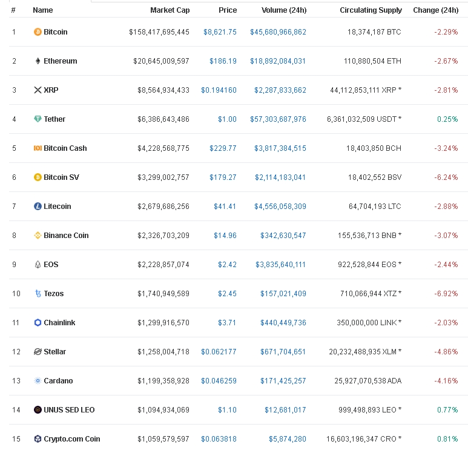Screen dimensions: 468x450
Task: Click Chainlink volume $440,449,736
Action: [x=283, y=322]
